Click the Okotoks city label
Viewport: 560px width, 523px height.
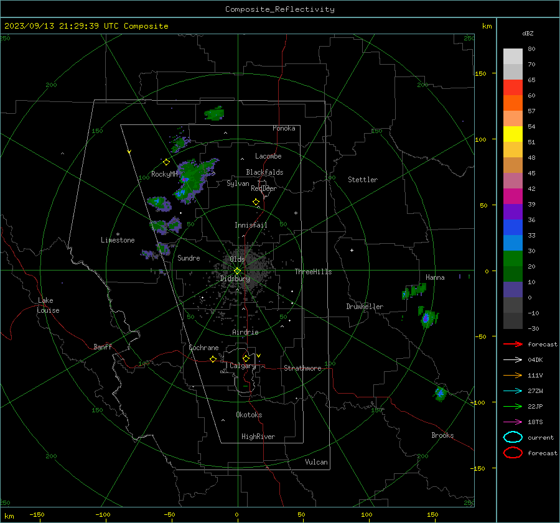point(249,415)
